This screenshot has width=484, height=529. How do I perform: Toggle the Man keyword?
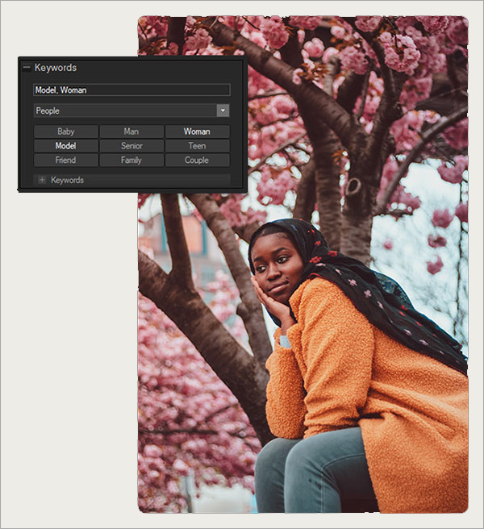pos(131,131)
